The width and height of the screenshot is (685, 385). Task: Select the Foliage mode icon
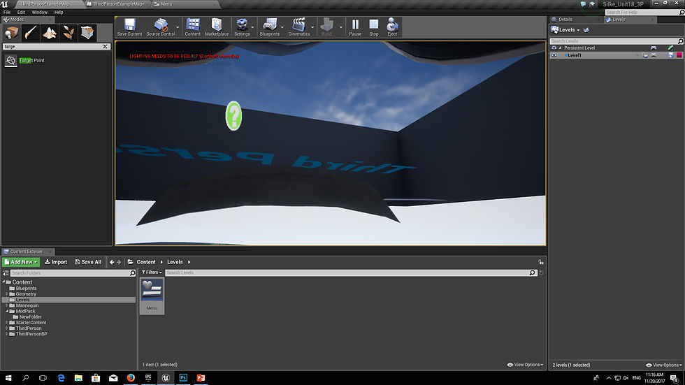(68, 33)
